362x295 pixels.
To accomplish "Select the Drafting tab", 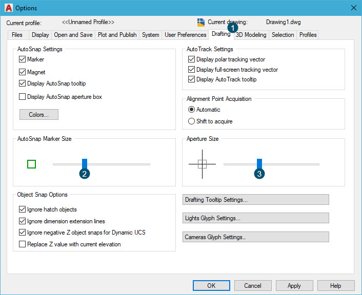I will (221, 34).
